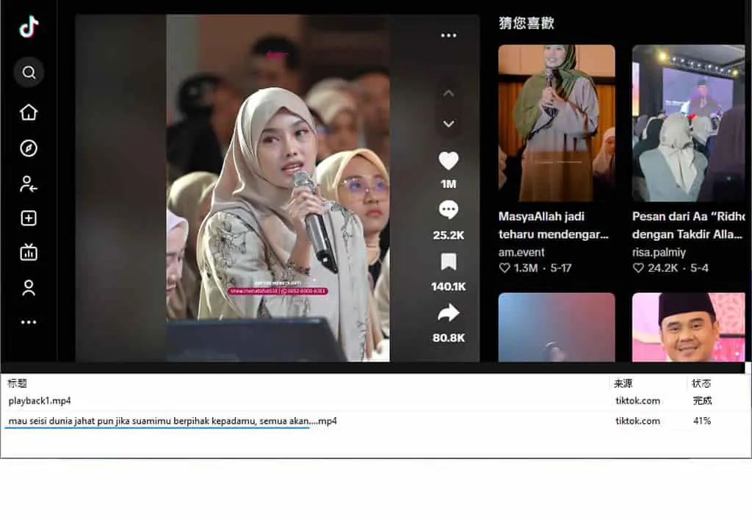Viewport: 752px width, 520px height.
Task: Go to next video with down chevron
Action: 449,124
